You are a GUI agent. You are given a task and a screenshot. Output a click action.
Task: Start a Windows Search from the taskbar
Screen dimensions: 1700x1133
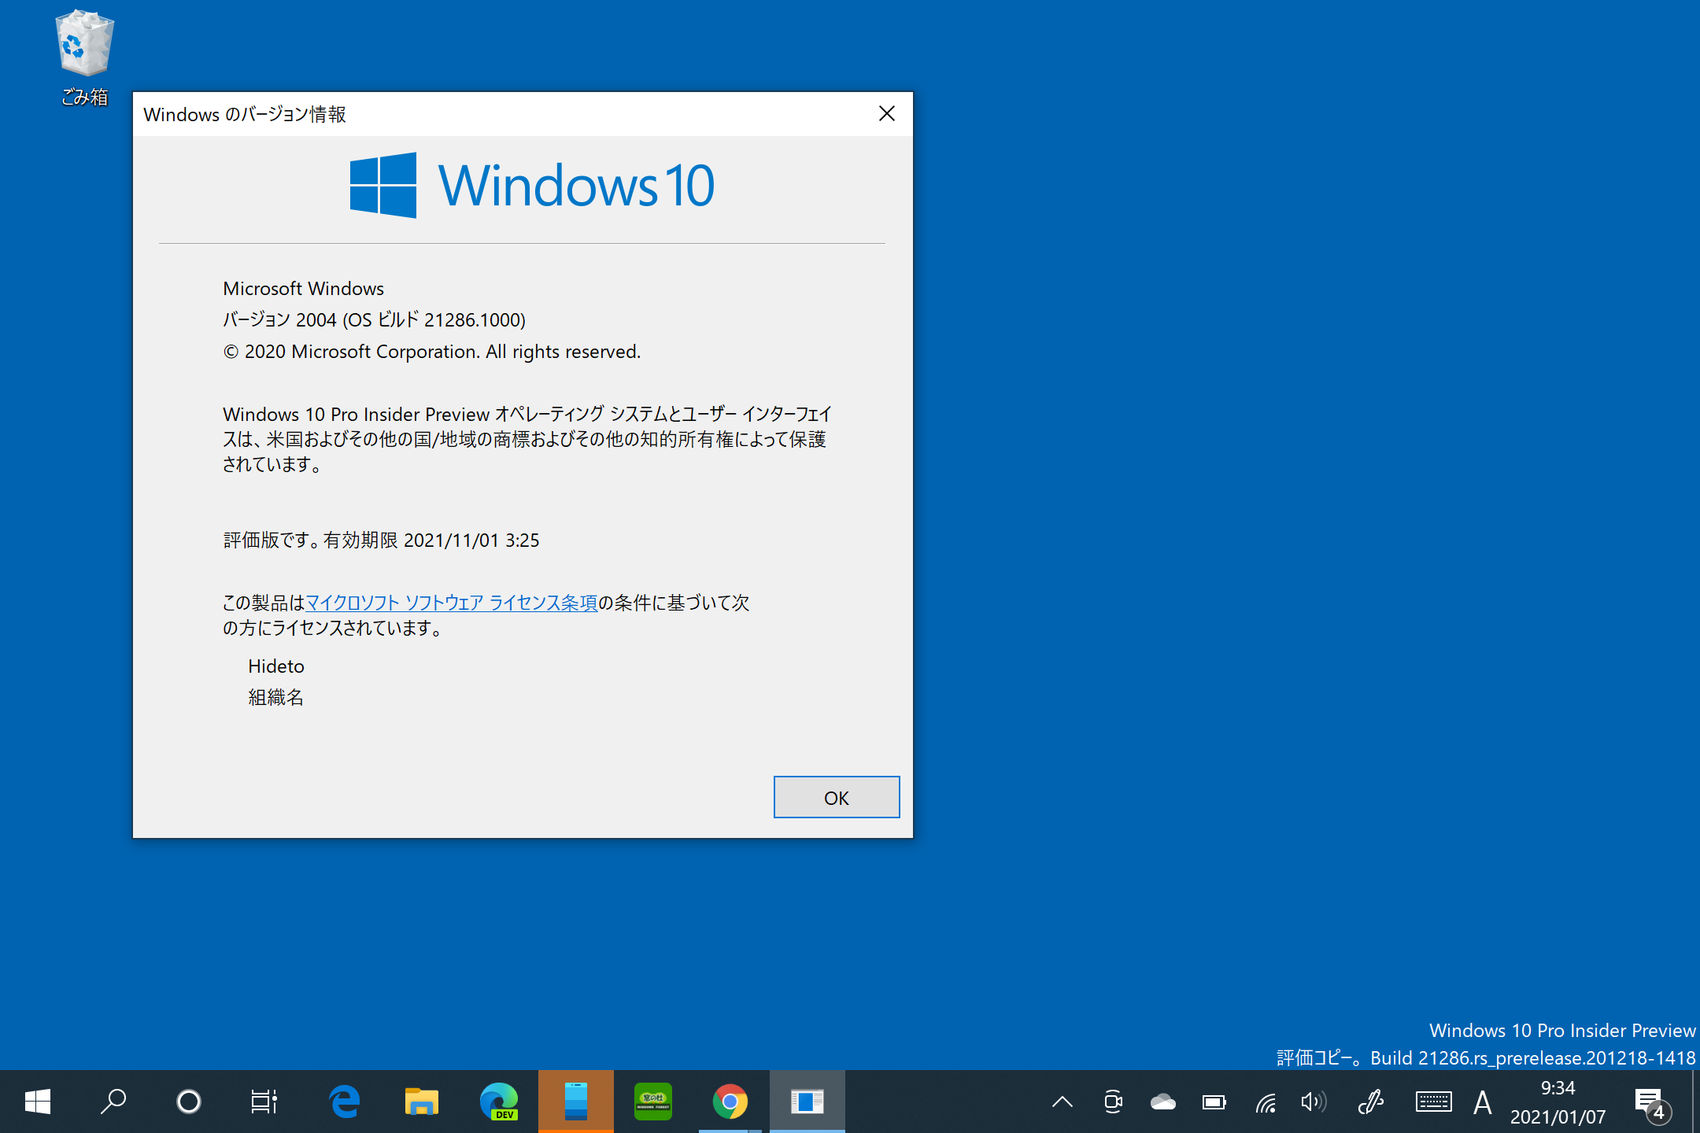click(113, 1102)
